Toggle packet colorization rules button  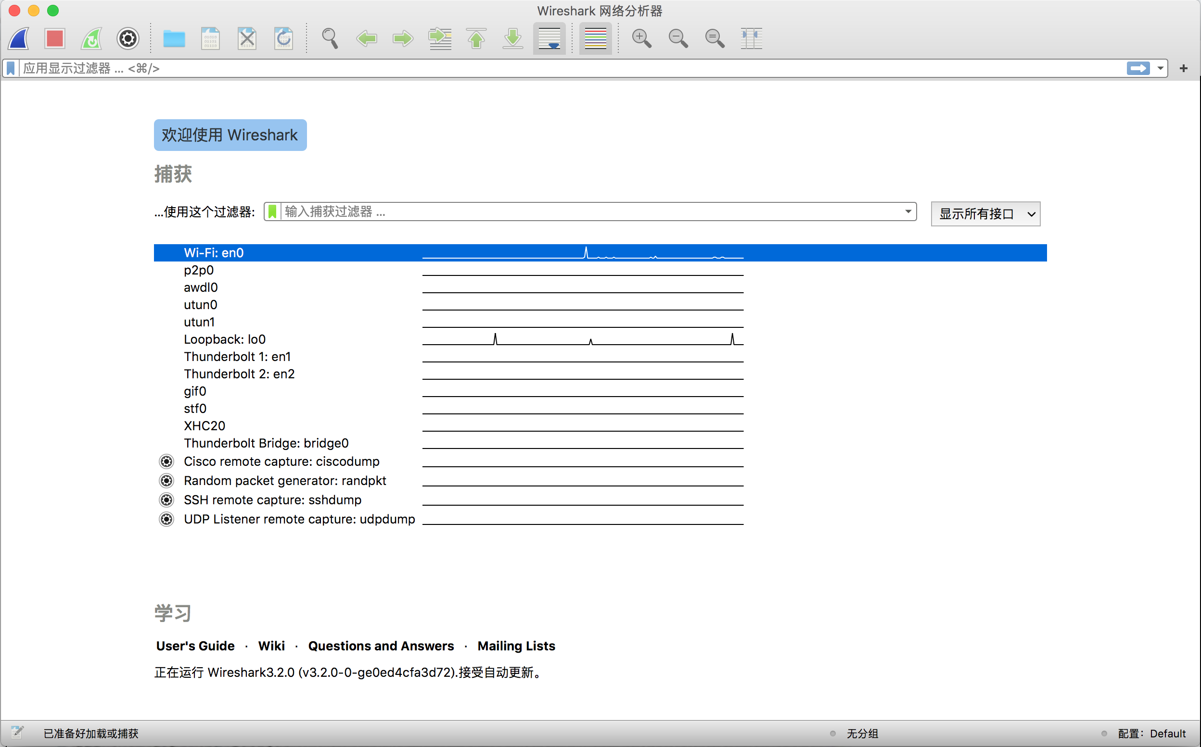(595, 38)
